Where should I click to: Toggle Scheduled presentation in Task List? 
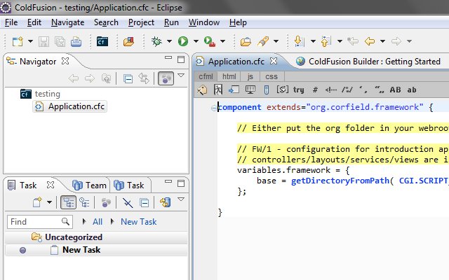[84, 202]
